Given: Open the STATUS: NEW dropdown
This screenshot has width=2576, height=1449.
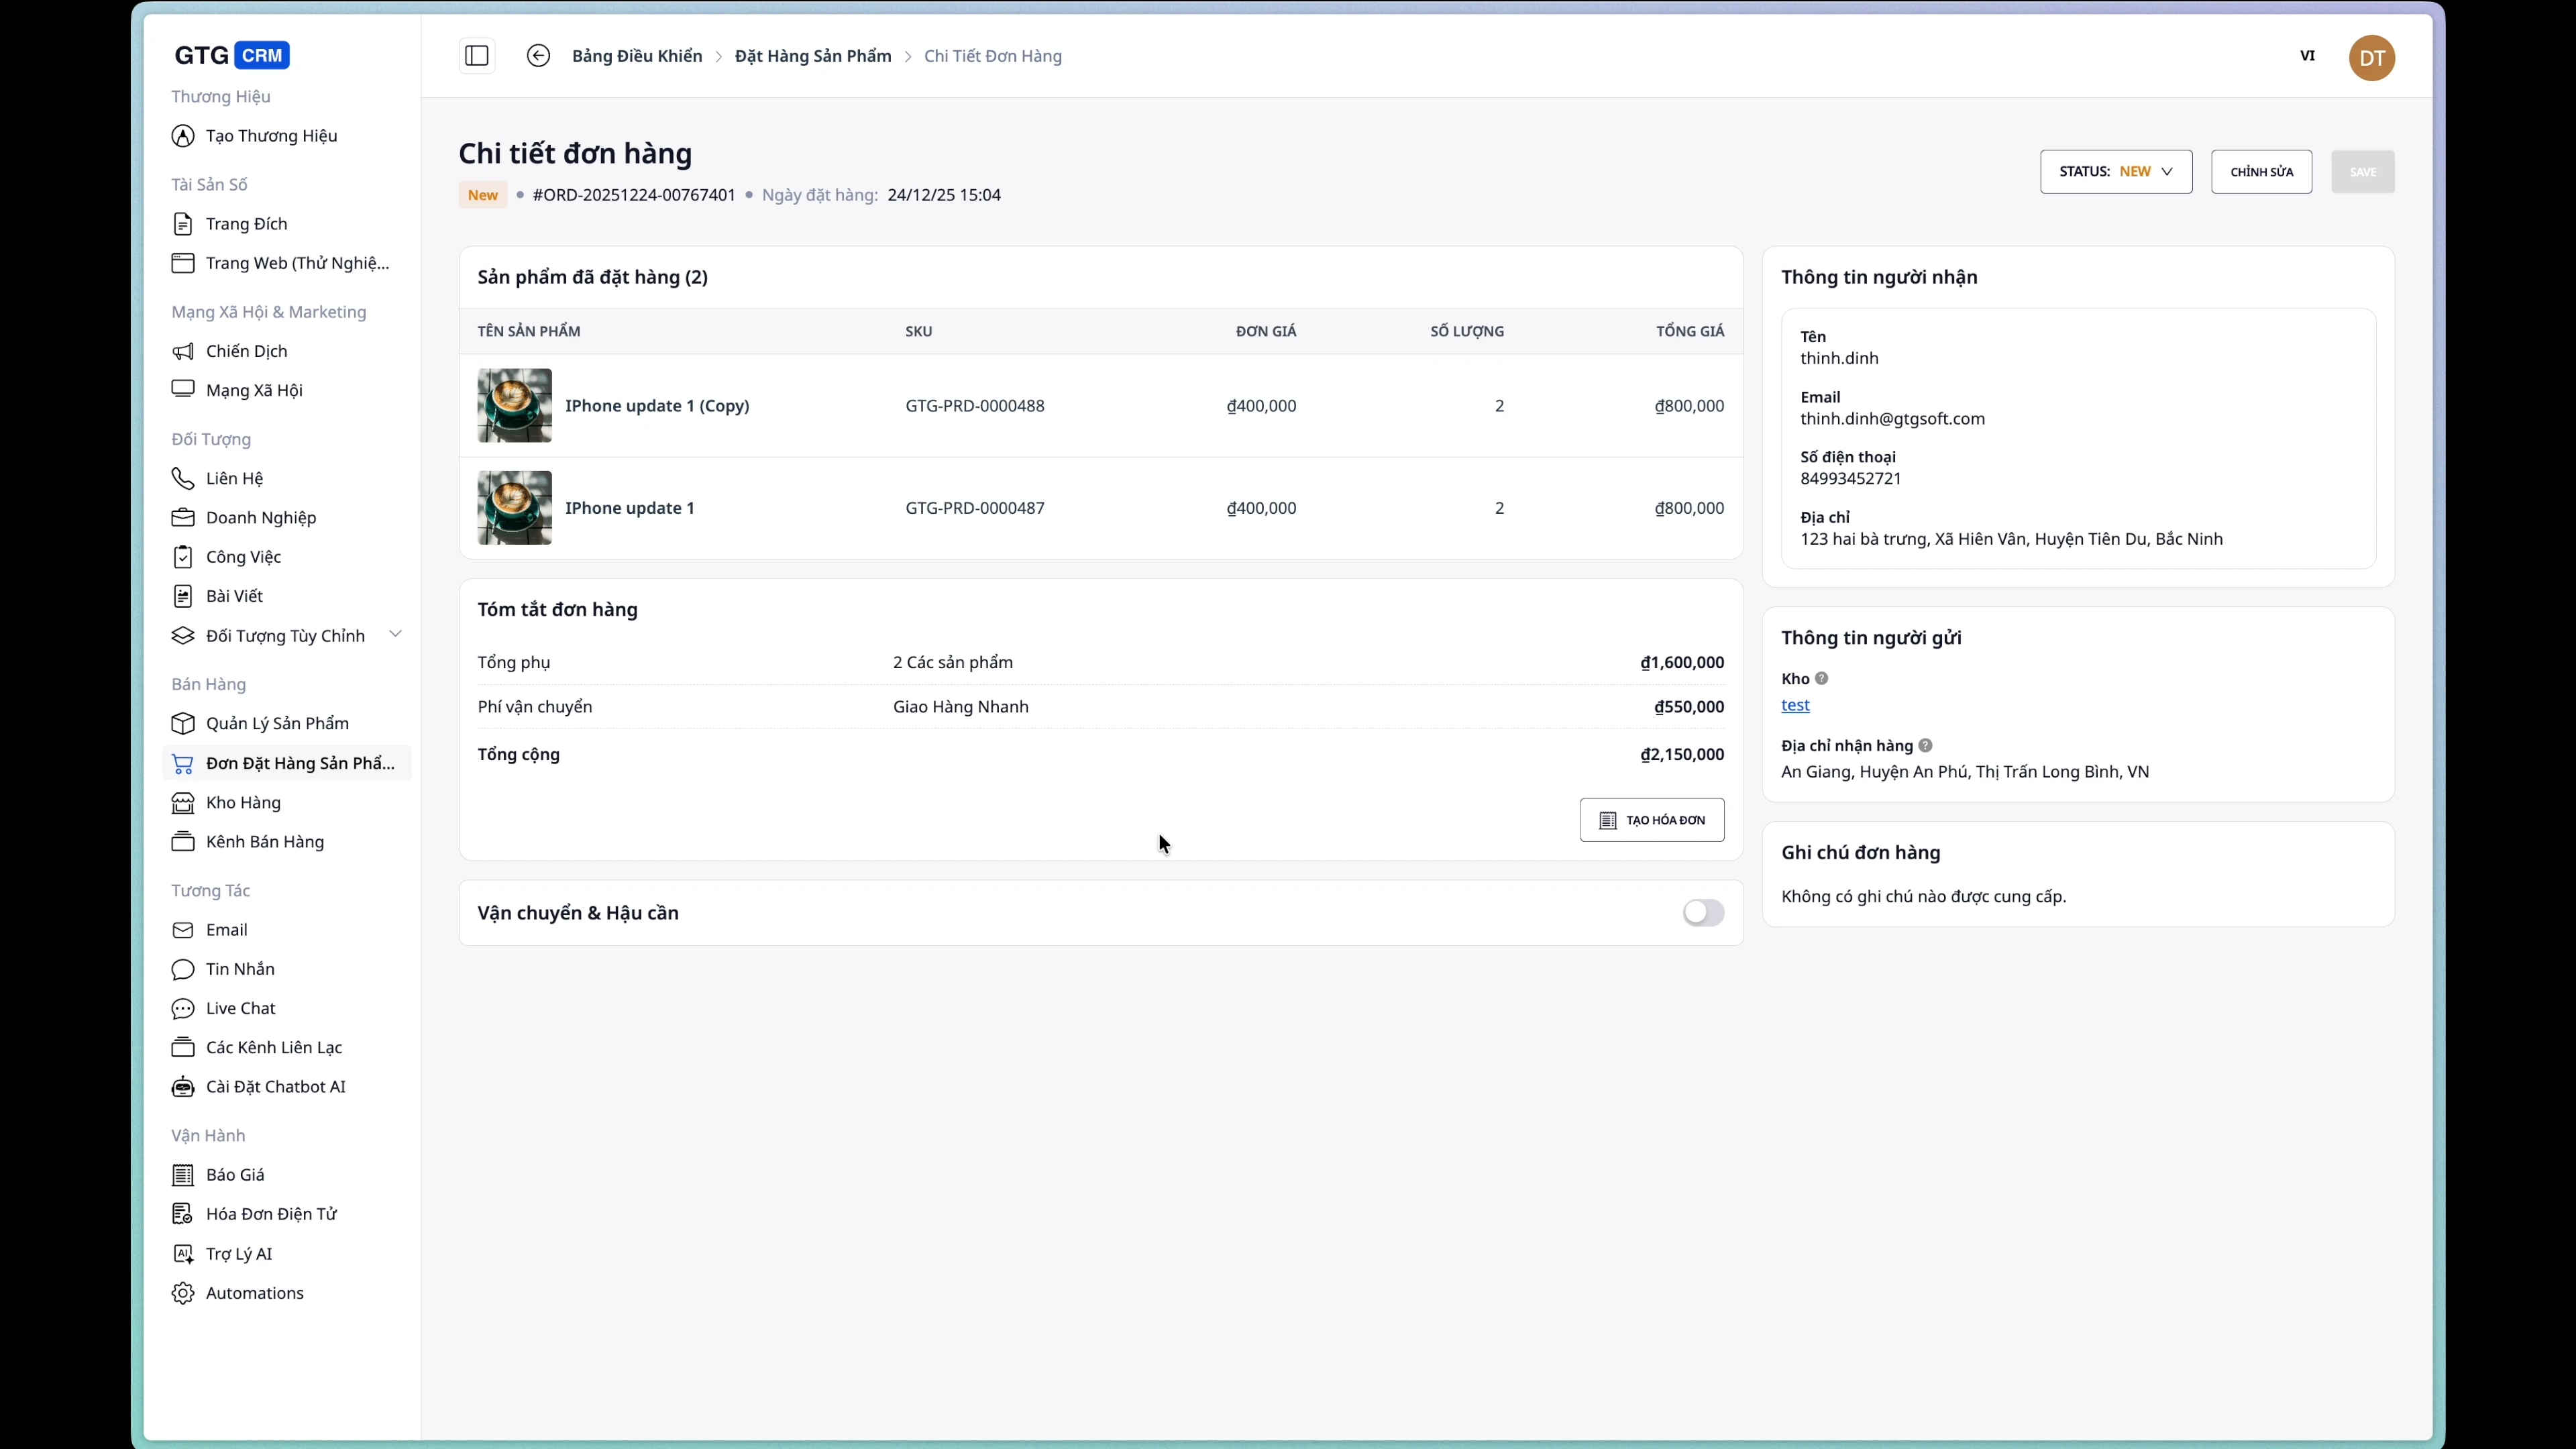Looking at the screenshot, I should [x=2115, y=172].
